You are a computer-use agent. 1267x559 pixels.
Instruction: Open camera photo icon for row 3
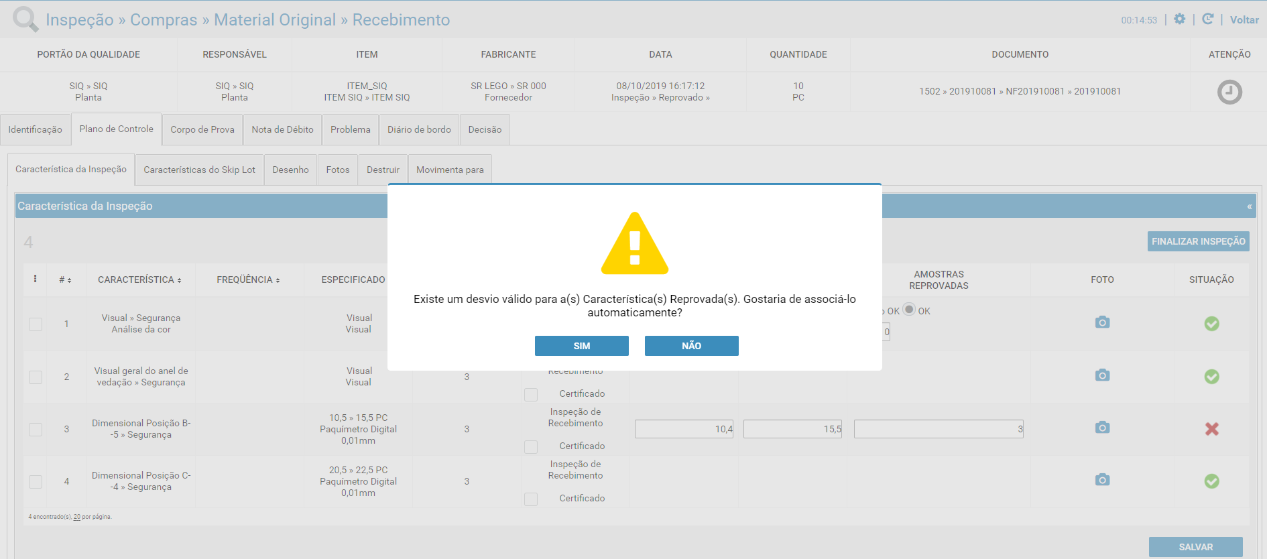coord(1102,428)
